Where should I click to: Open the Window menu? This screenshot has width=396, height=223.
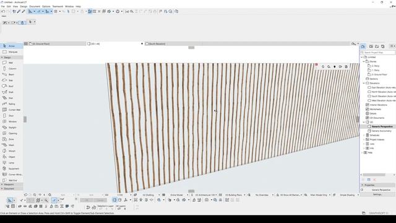pyautogui.click(x=69, y=6)
